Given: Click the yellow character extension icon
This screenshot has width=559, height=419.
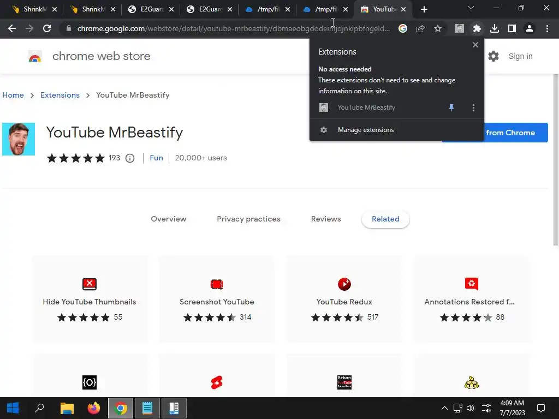Looking at the screenshot, I should coord(471,382).
